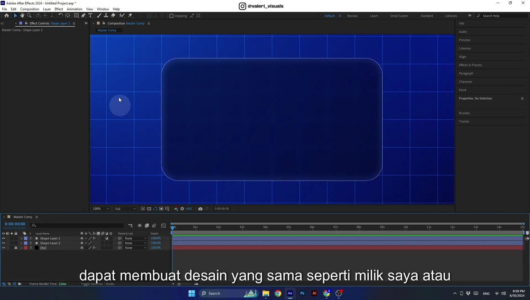Select the Home tool icon

tap(7, 16)
